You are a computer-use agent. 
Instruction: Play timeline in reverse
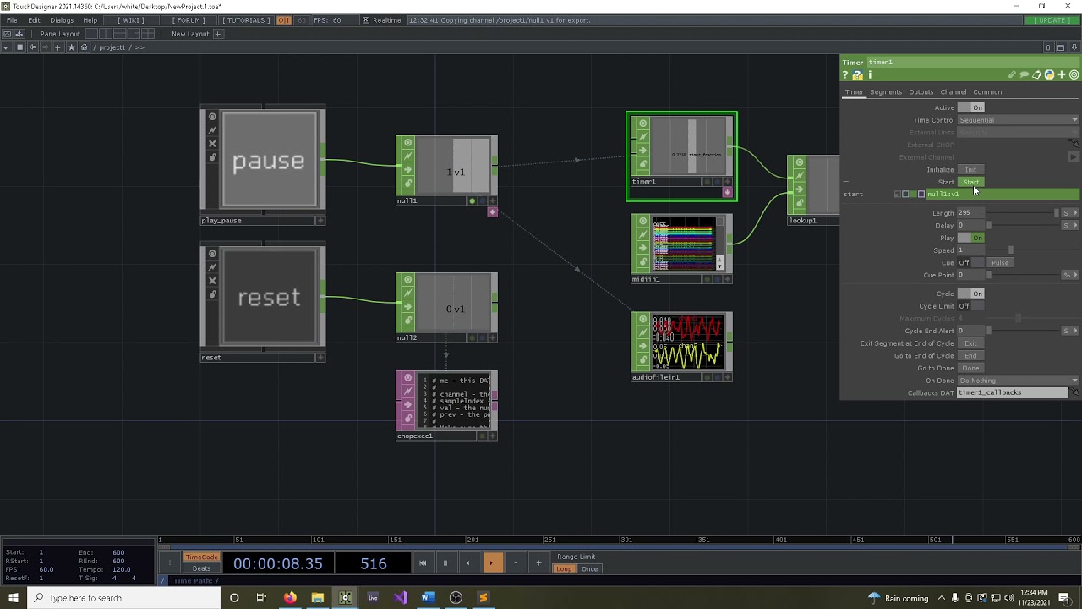pyautogui.click(x=468, y=563)
